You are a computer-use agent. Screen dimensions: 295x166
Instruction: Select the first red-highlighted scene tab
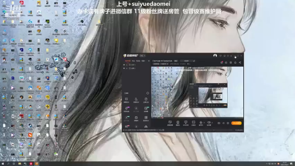(x=128, y=61)
